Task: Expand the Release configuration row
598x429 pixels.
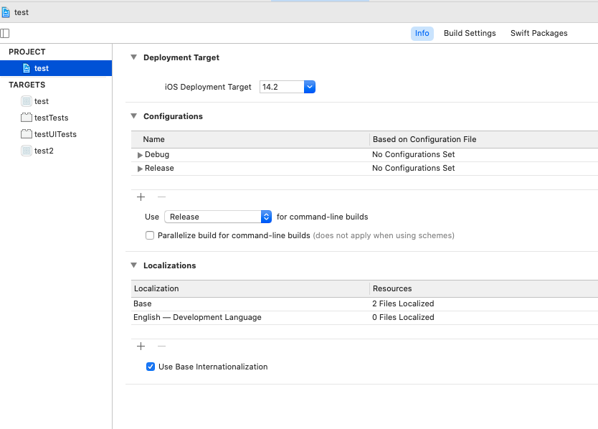Action: 140,169
